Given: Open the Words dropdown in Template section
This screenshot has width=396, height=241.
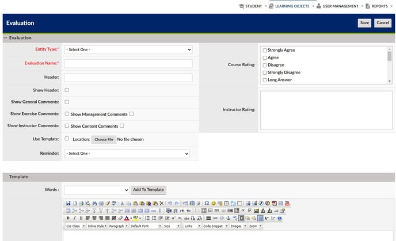Looking at the screenshot, I should [x=96, y=190].
